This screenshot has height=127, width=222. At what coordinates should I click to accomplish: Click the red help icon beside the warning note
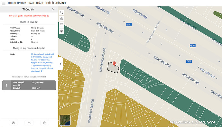[48, 16]
